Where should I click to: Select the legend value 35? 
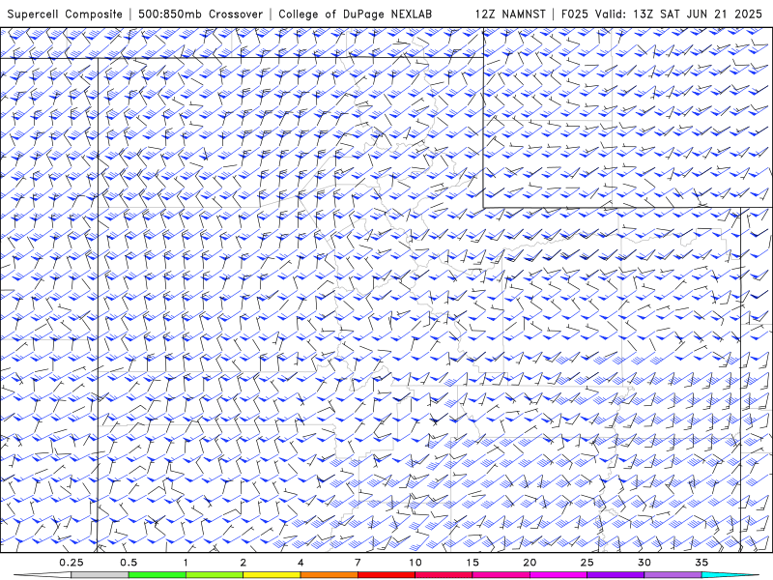pos(701,563)
